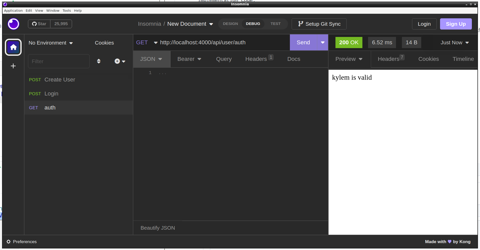Star the Insomnia repo via GitHub star icon

[34, 24]
